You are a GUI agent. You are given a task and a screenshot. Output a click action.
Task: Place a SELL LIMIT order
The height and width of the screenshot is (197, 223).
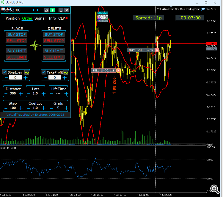[x=16, y=57]
